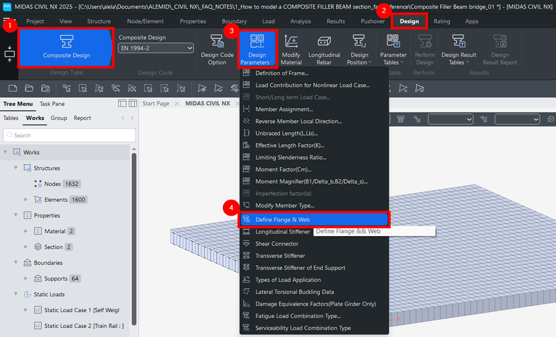Open Modify Material tool
This screenshot has width=556, height=337.
(291, 50)
